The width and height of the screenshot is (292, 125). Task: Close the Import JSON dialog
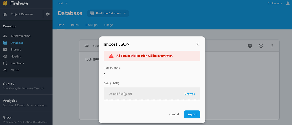click(x=197, y=44)
